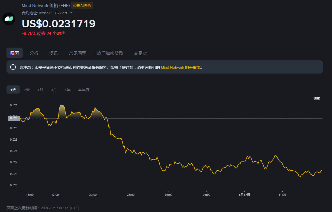
Task: Switch to the 交易对 tab
Action: 140,53
